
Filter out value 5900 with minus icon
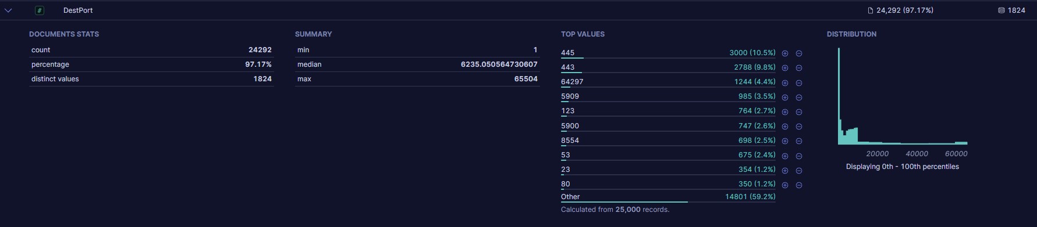coord(799,127)
